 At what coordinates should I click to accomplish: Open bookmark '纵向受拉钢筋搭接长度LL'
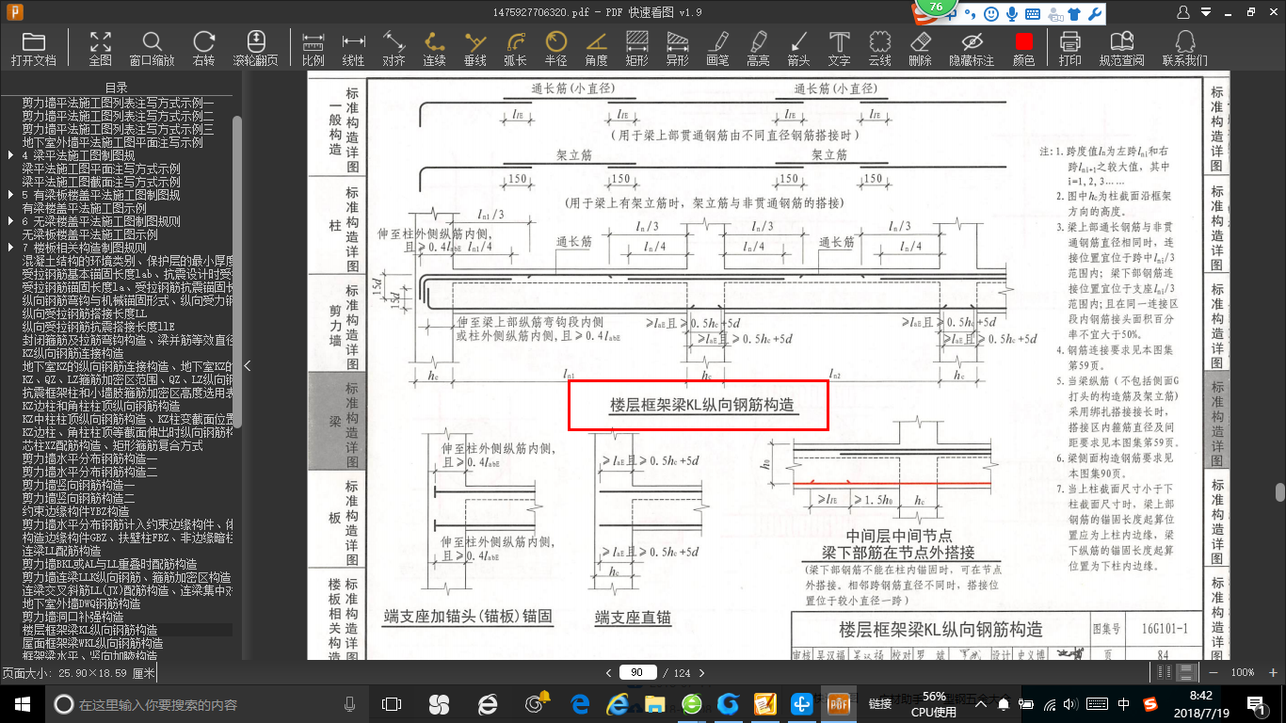tap(85, 313)
